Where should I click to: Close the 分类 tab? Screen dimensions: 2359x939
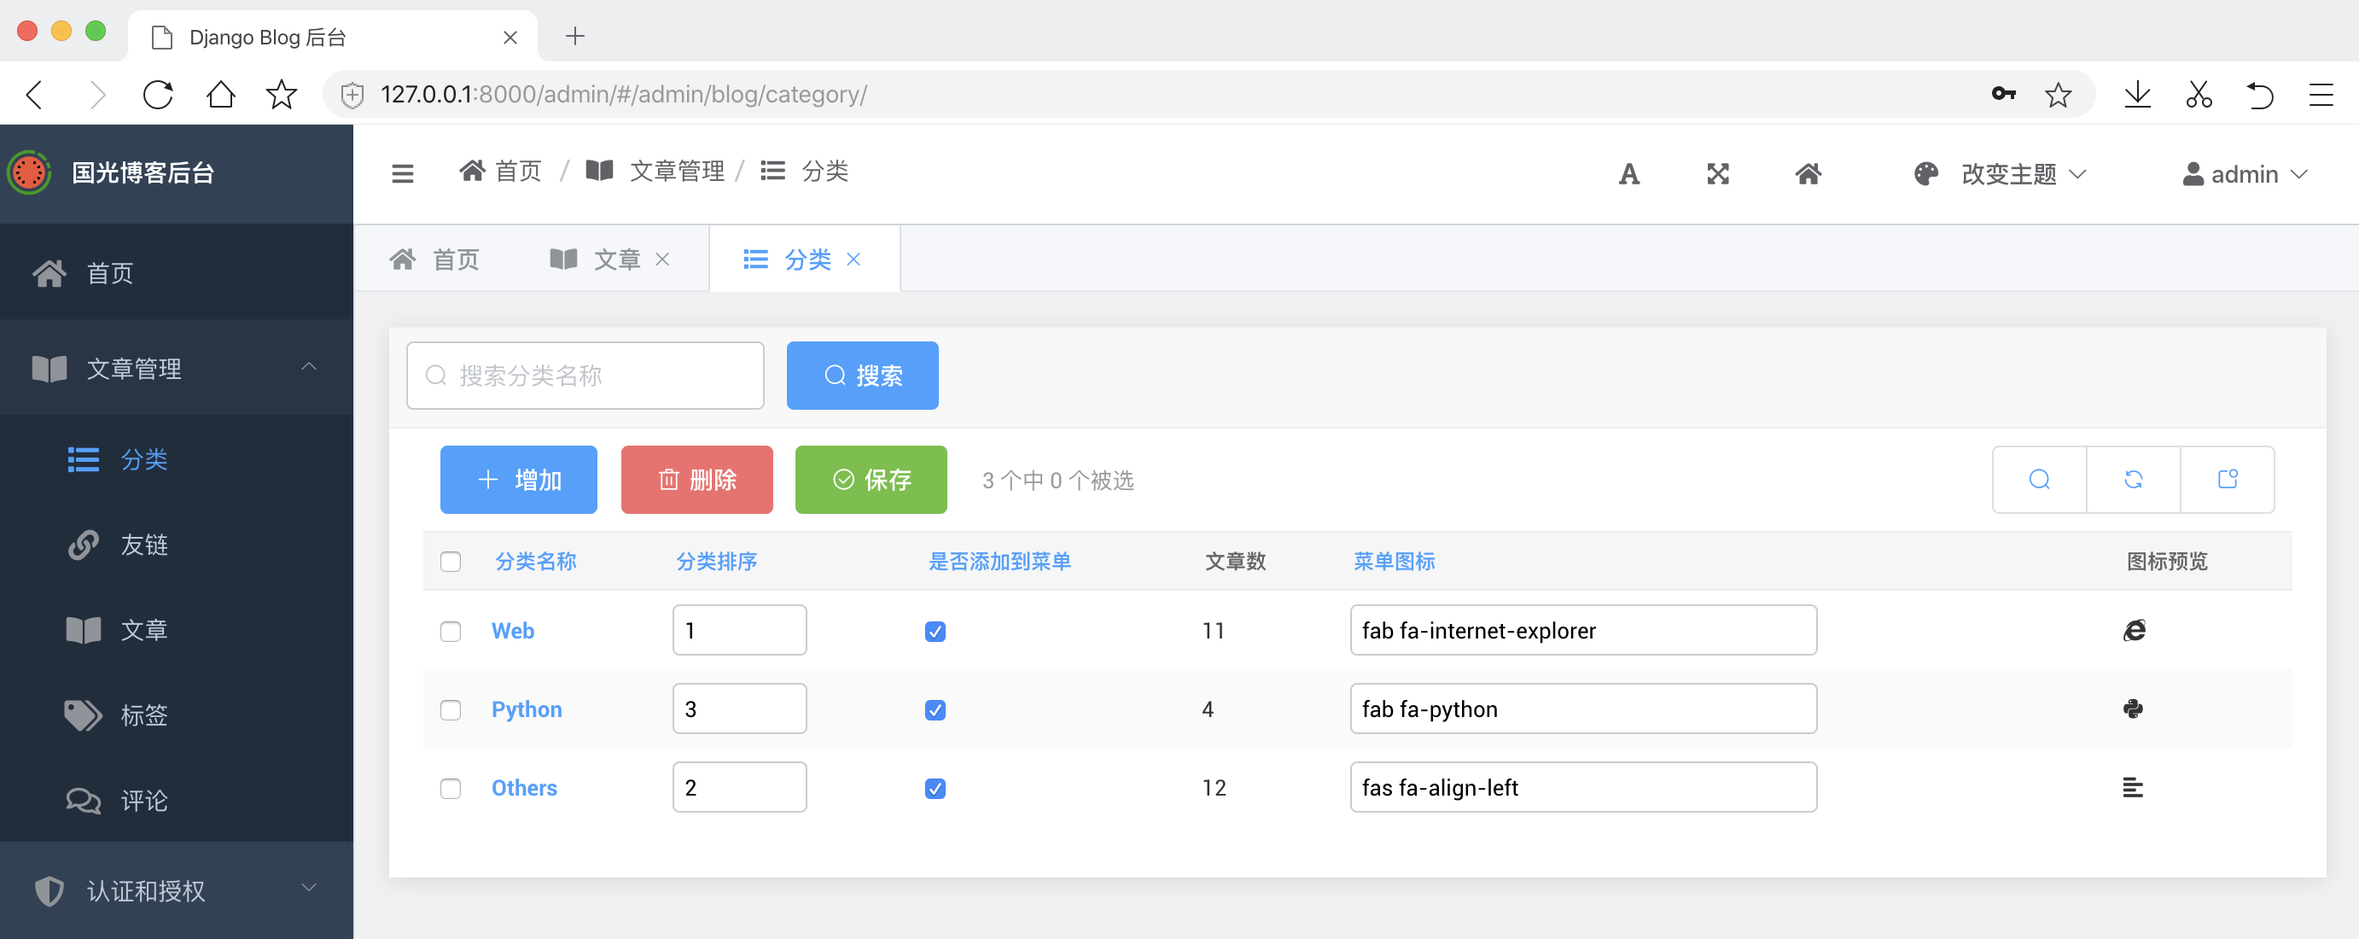point(853,260)
